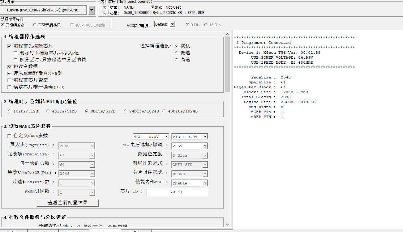Choose 40bits/1024B bit flip tolerance
This screenshot has height=232, width=403.
point(164,111)
